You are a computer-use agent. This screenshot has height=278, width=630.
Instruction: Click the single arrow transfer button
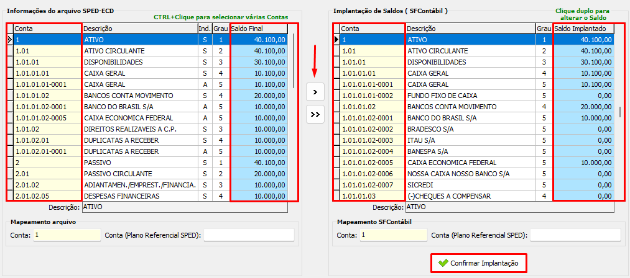(316, 92)
